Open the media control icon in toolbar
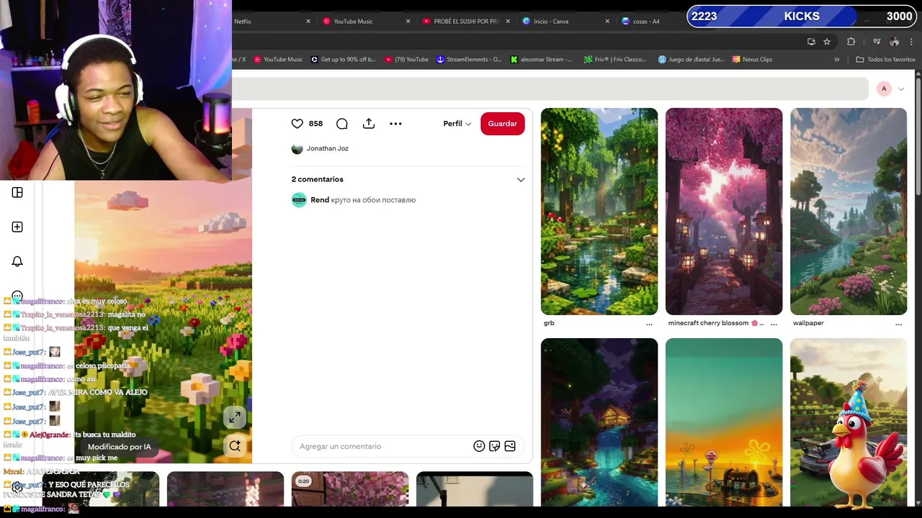 pos(877,42)
